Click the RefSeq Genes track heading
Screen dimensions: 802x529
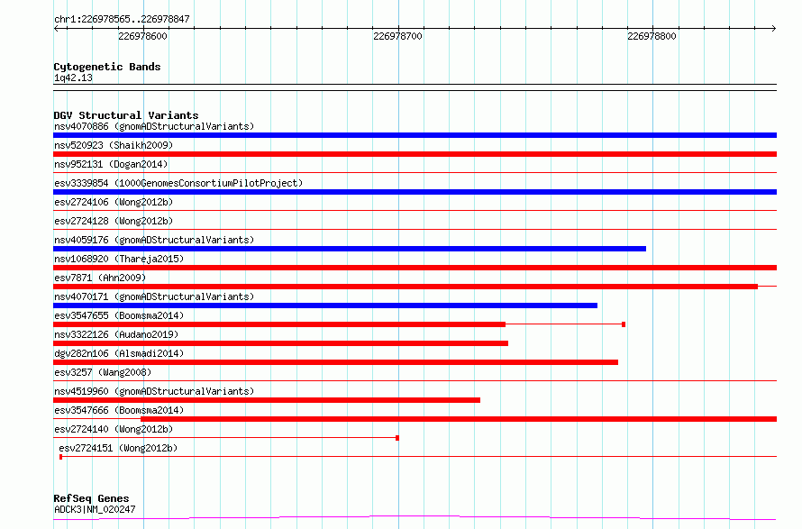tap(91, 499)
